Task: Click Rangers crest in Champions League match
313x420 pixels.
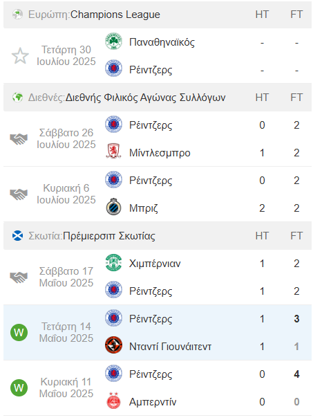Action: coord(114,69)
